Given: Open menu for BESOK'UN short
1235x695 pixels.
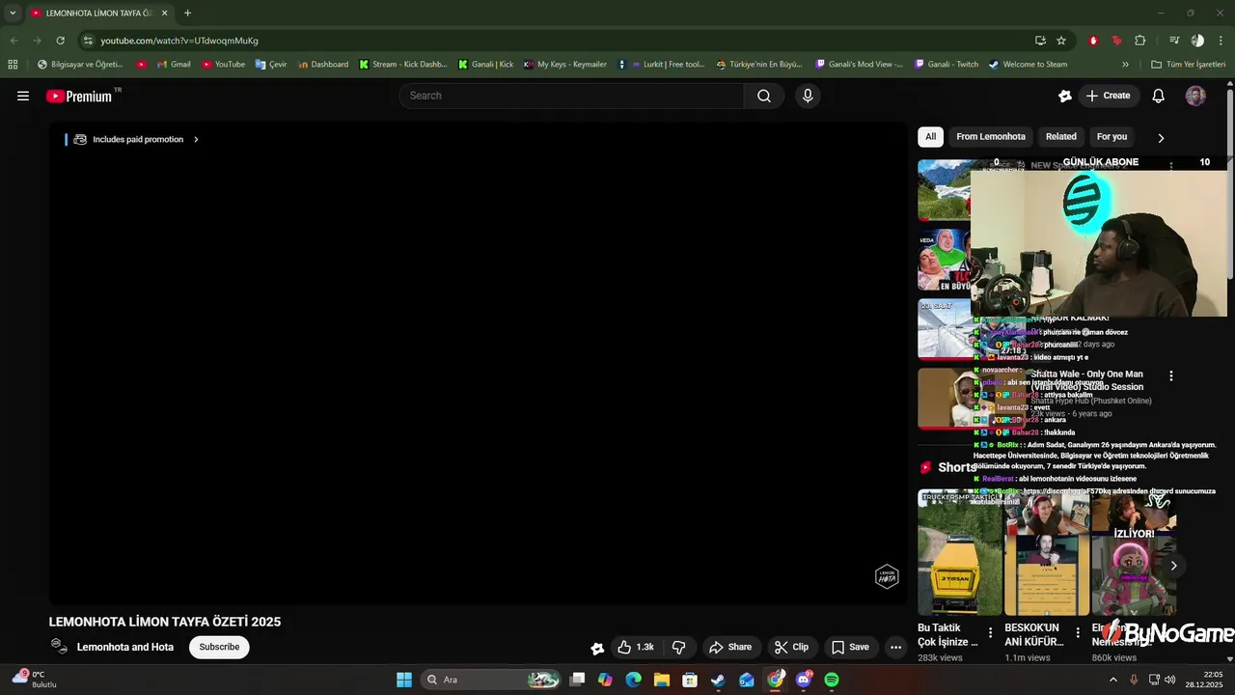Looking at the screenshot, I should click(x=1078, y=633).
